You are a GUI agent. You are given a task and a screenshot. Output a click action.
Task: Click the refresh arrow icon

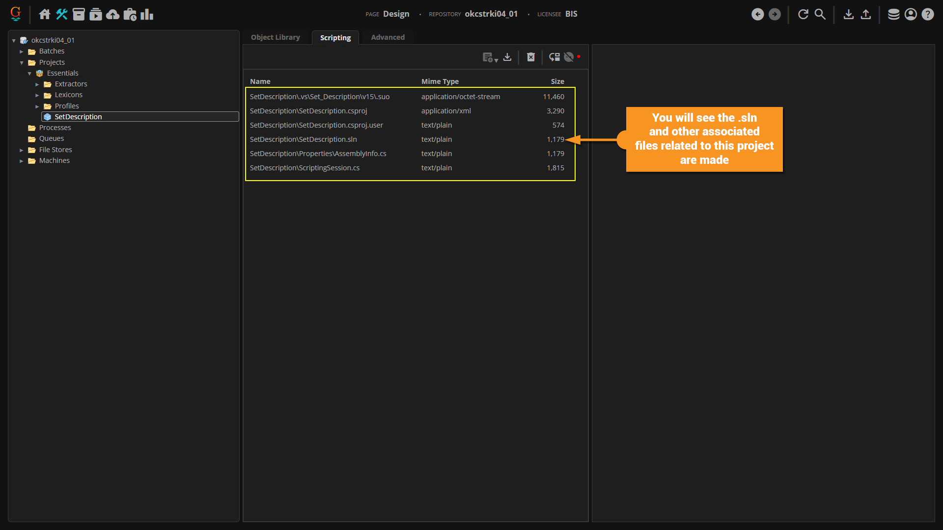coord(803,14)
